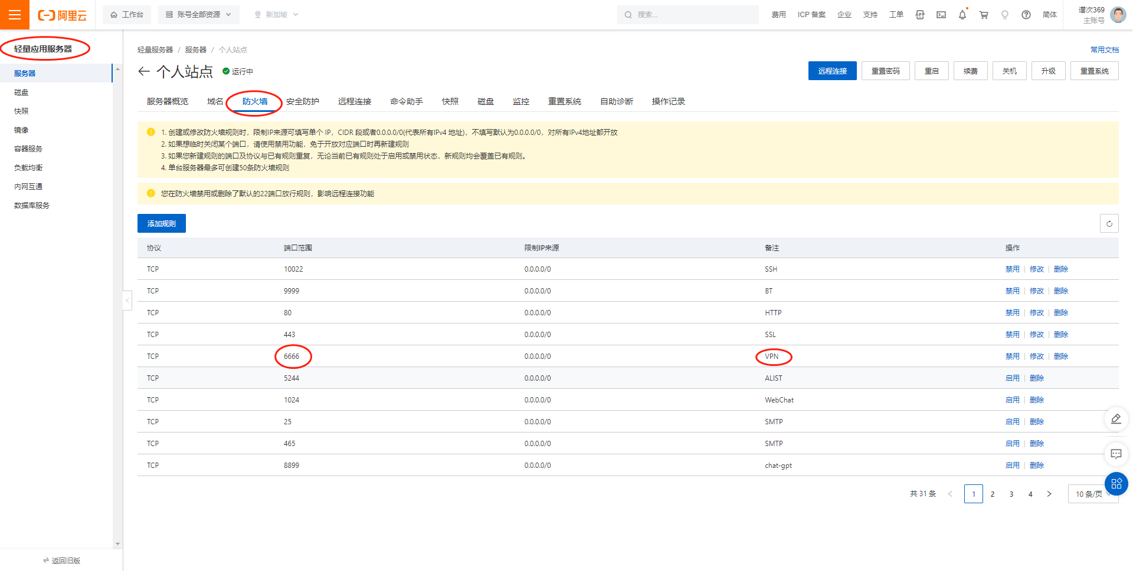Click the header search field
1133x571 pixels.
(688, 15)
